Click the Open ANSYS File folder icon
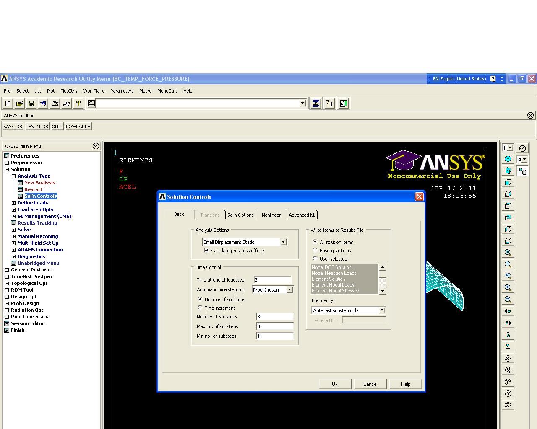Image resolution: width=537 pixels, height=429 pixels. click(19, 103)
